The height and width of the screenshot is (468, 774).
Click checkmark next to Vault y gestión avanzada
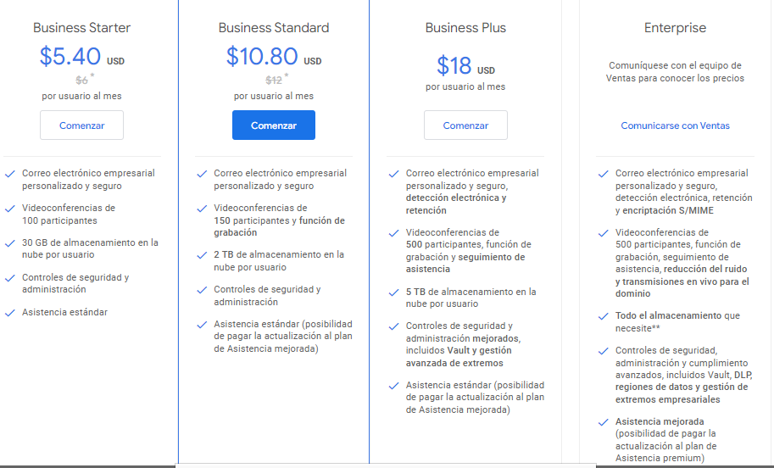[x=393, y=326]
